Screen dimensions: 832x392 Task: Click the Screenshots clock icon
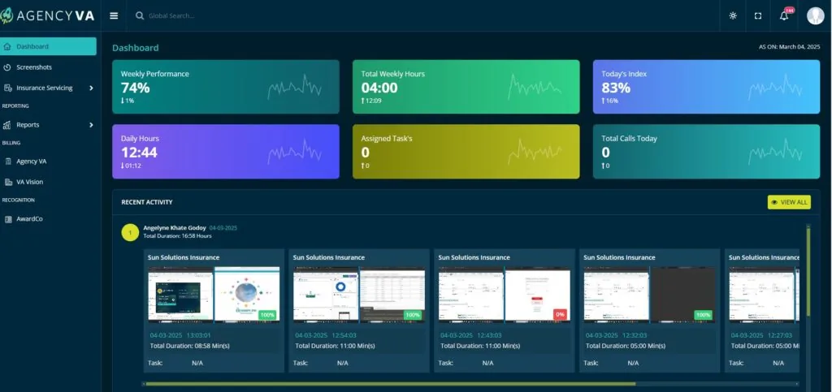tap(6, 67)
